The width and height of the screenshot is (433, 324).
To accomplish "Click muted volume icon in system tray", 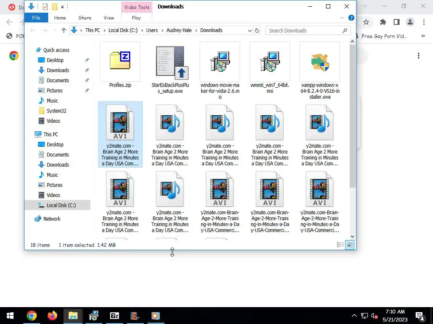I will 374,316.
